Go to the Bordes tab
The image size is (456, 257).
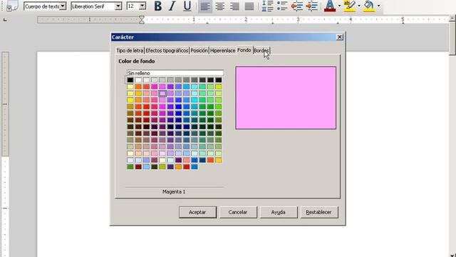click(x=261, y=51)
